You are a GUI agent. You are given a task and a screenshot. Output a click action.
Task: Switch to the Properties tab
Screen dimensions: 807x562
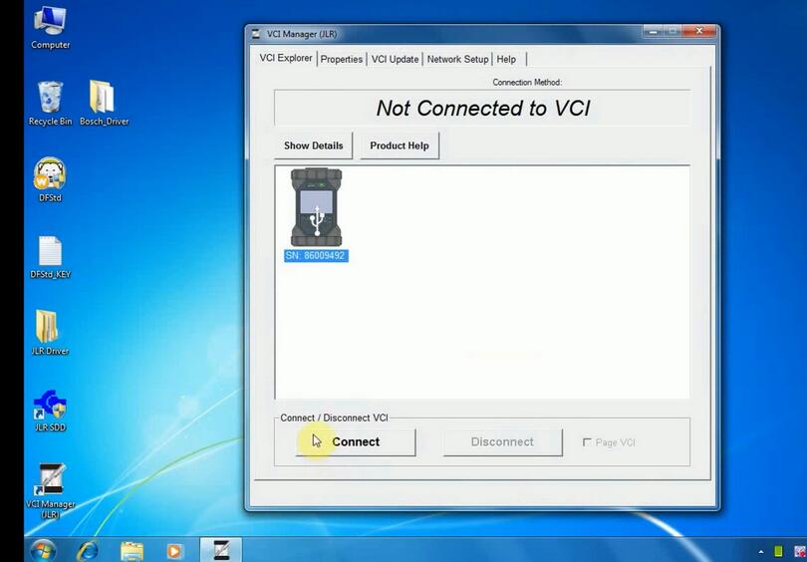point(341,59)
